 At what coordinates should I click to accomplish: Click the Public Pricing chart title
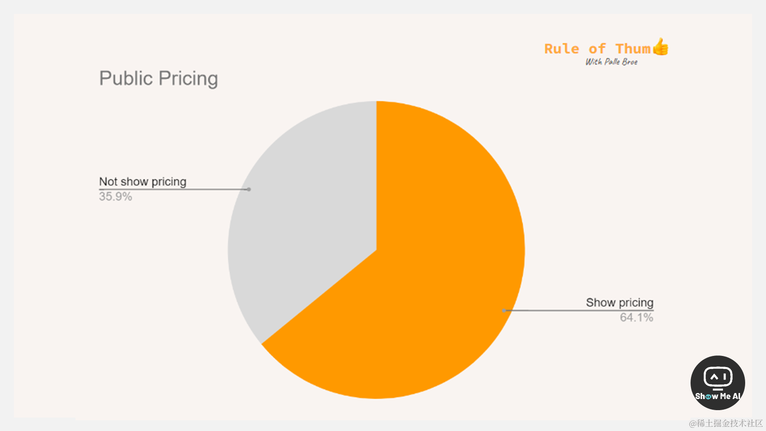tap(158, 78)
